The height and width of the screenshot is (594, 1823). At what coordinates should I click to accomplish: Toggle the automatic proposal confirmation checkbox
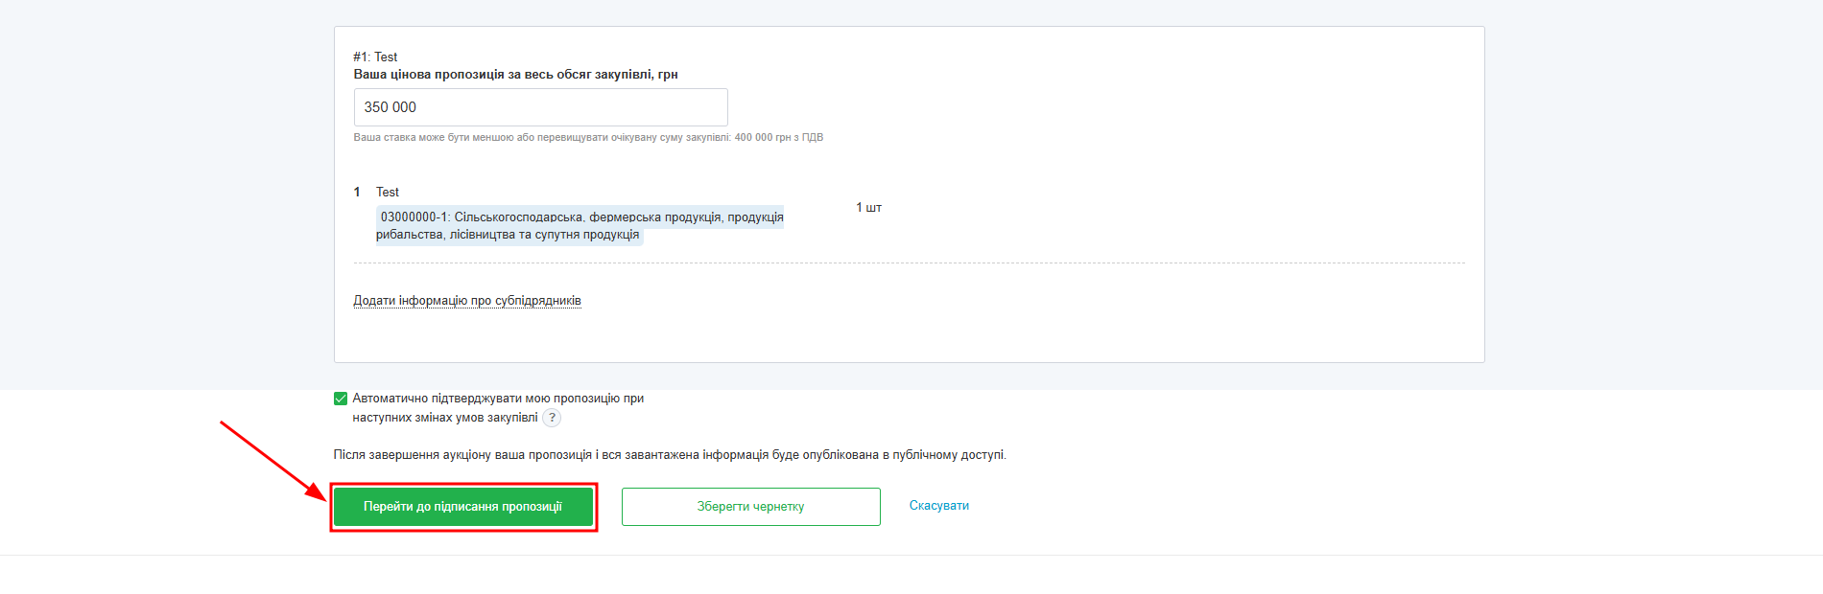pyautogui.click(x=341, y=399)
